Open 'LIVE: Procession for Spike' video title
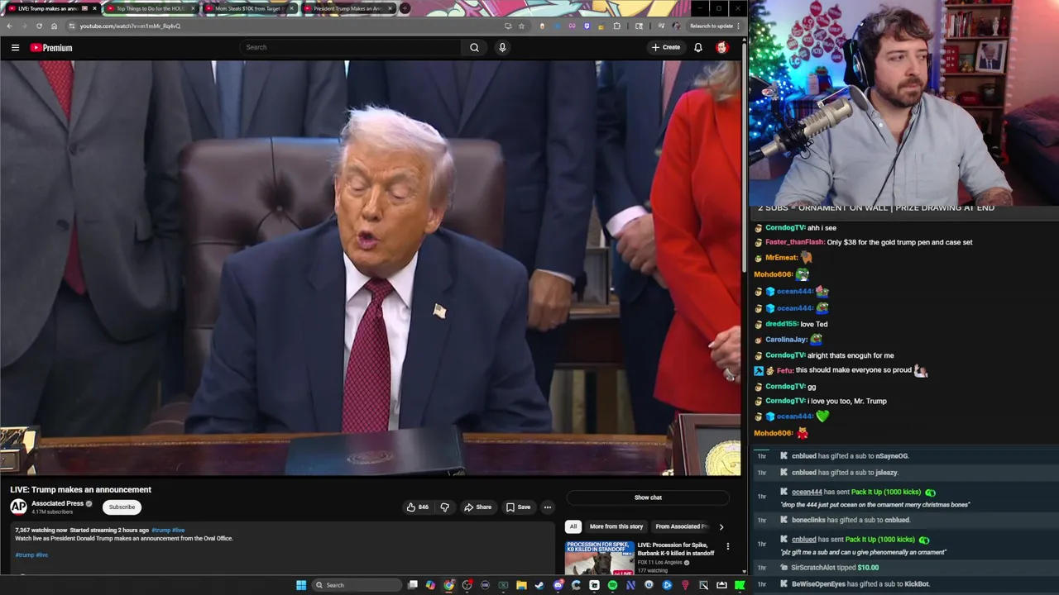 (676, 549)
